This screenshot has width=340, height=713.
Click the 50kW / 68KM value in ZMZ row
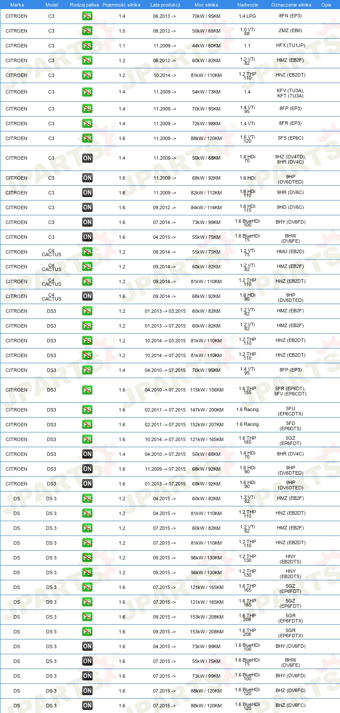(x=207, y=31)
